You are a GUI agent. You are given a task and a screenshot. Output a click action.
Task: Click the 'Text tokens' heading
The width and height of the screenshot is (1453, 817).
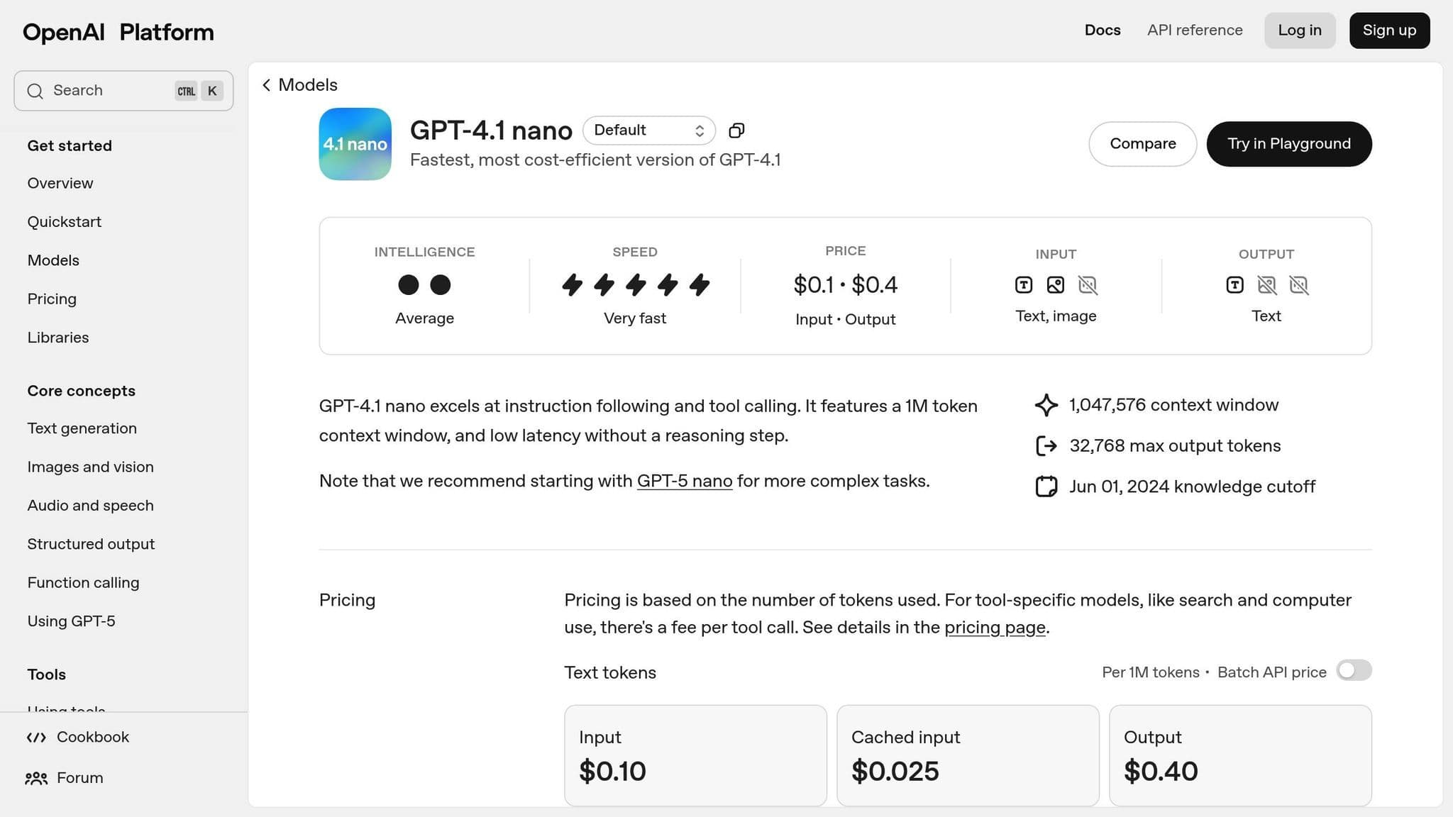click(x=610, y=673)
